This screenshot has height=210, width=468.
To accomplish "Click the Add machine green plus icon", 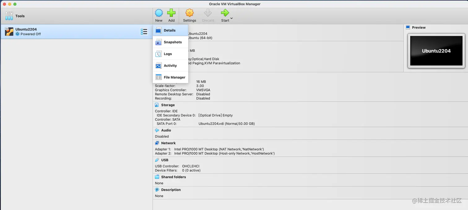I will coord(171,13).
